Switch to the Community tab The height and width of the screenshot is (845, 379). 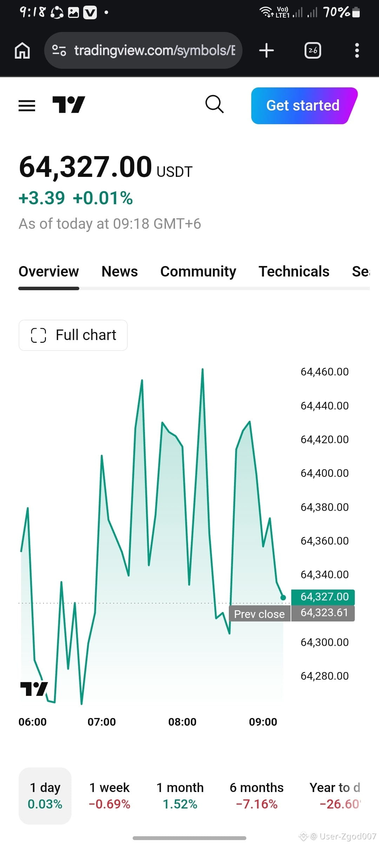(198, 272)
